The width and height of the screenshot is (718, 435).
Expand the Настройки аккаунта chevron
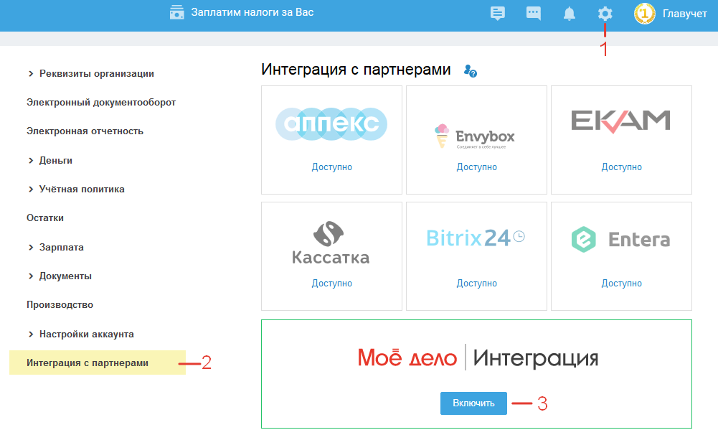tap(31, 335)
